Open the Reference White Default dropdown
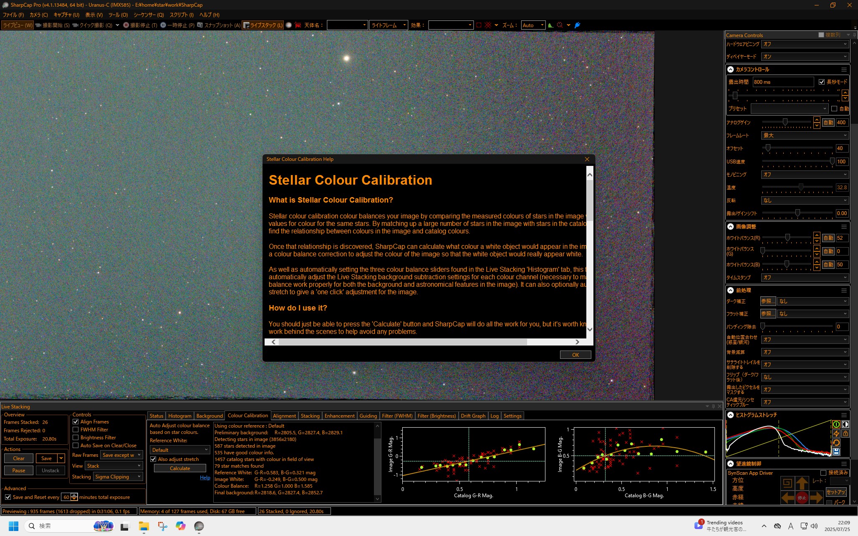858x536 pixels. coord(179,450)
